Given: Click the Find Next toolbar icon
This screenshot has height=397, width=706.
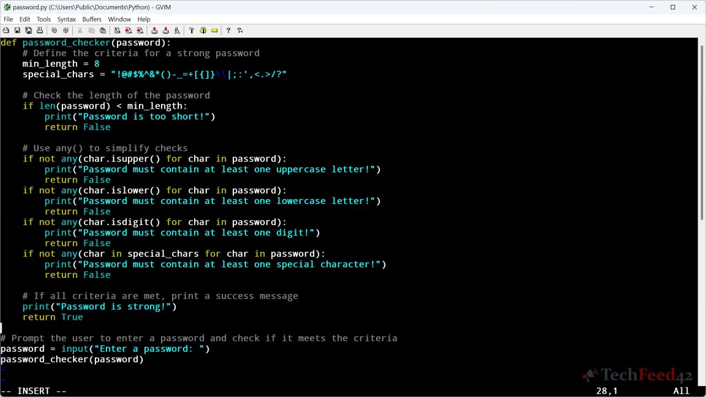Looking at the screenshot, I should point(129,30).
